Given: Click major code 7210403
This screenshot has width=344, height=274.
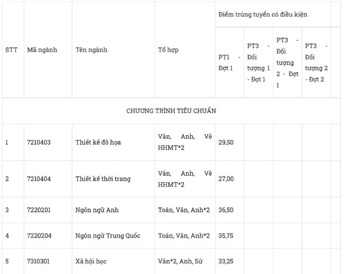Looking at the screenshot, I should point(39,143).
